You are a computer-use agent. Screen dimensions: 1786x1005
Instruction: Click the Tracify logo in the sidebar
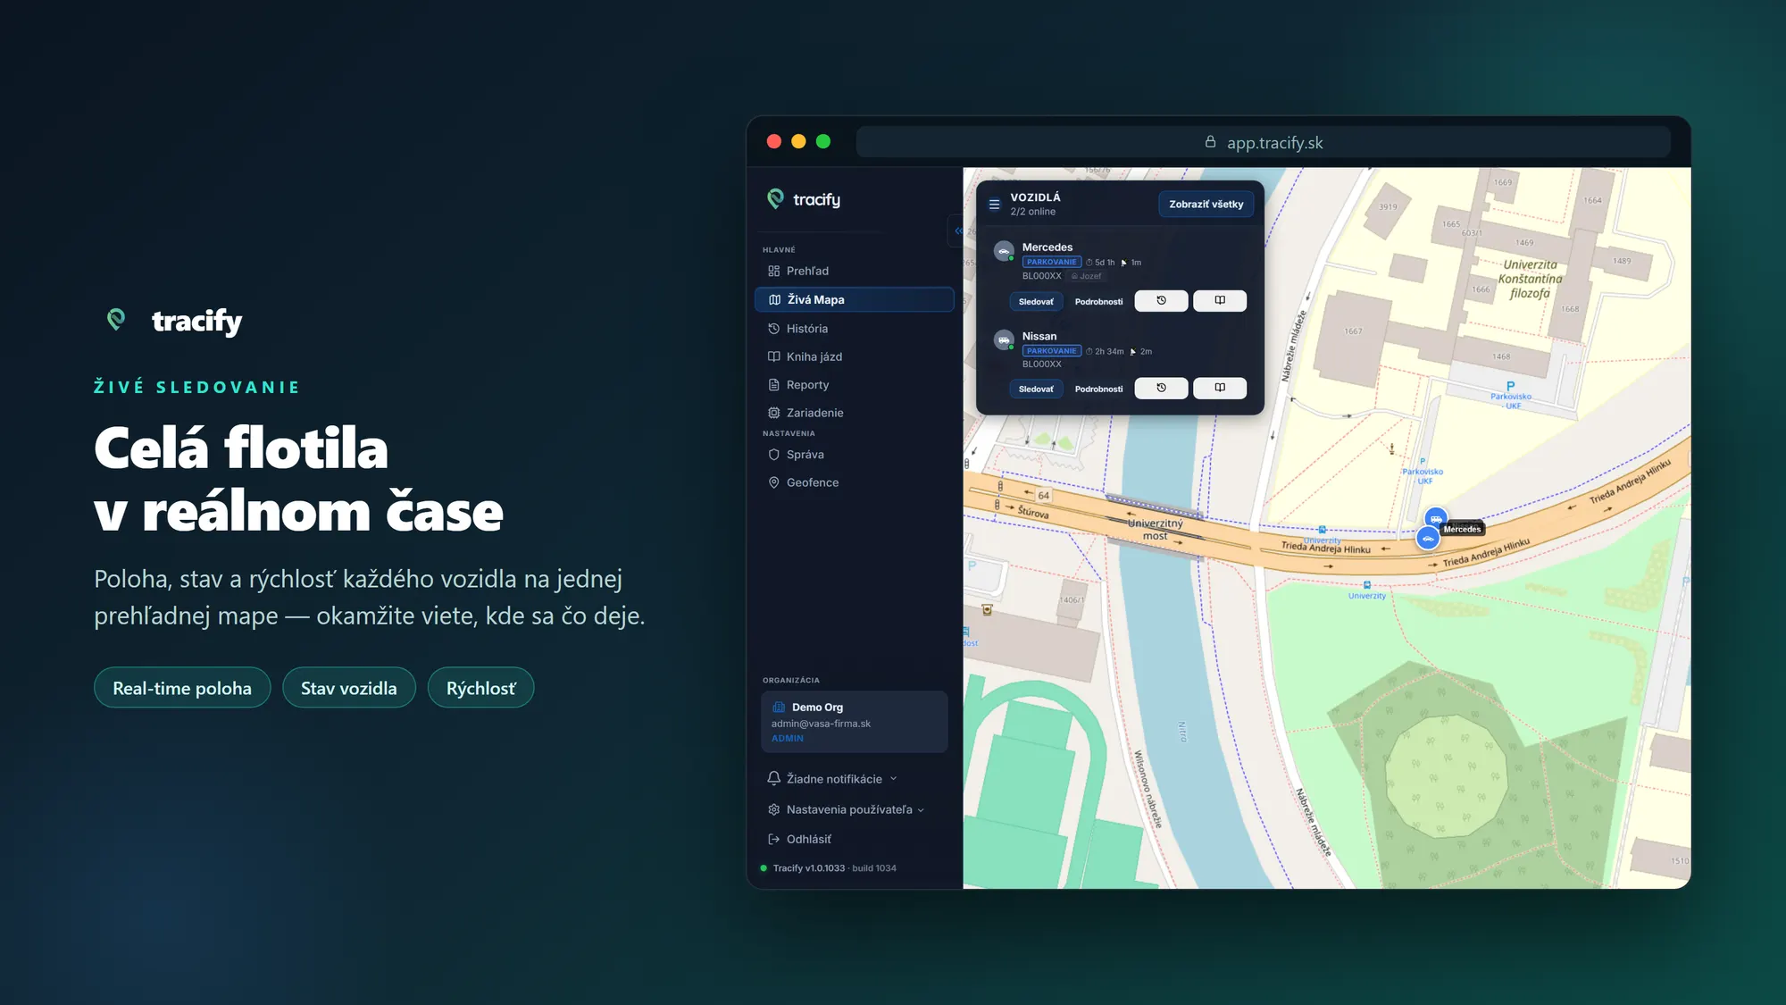click(x=804, y=199)
